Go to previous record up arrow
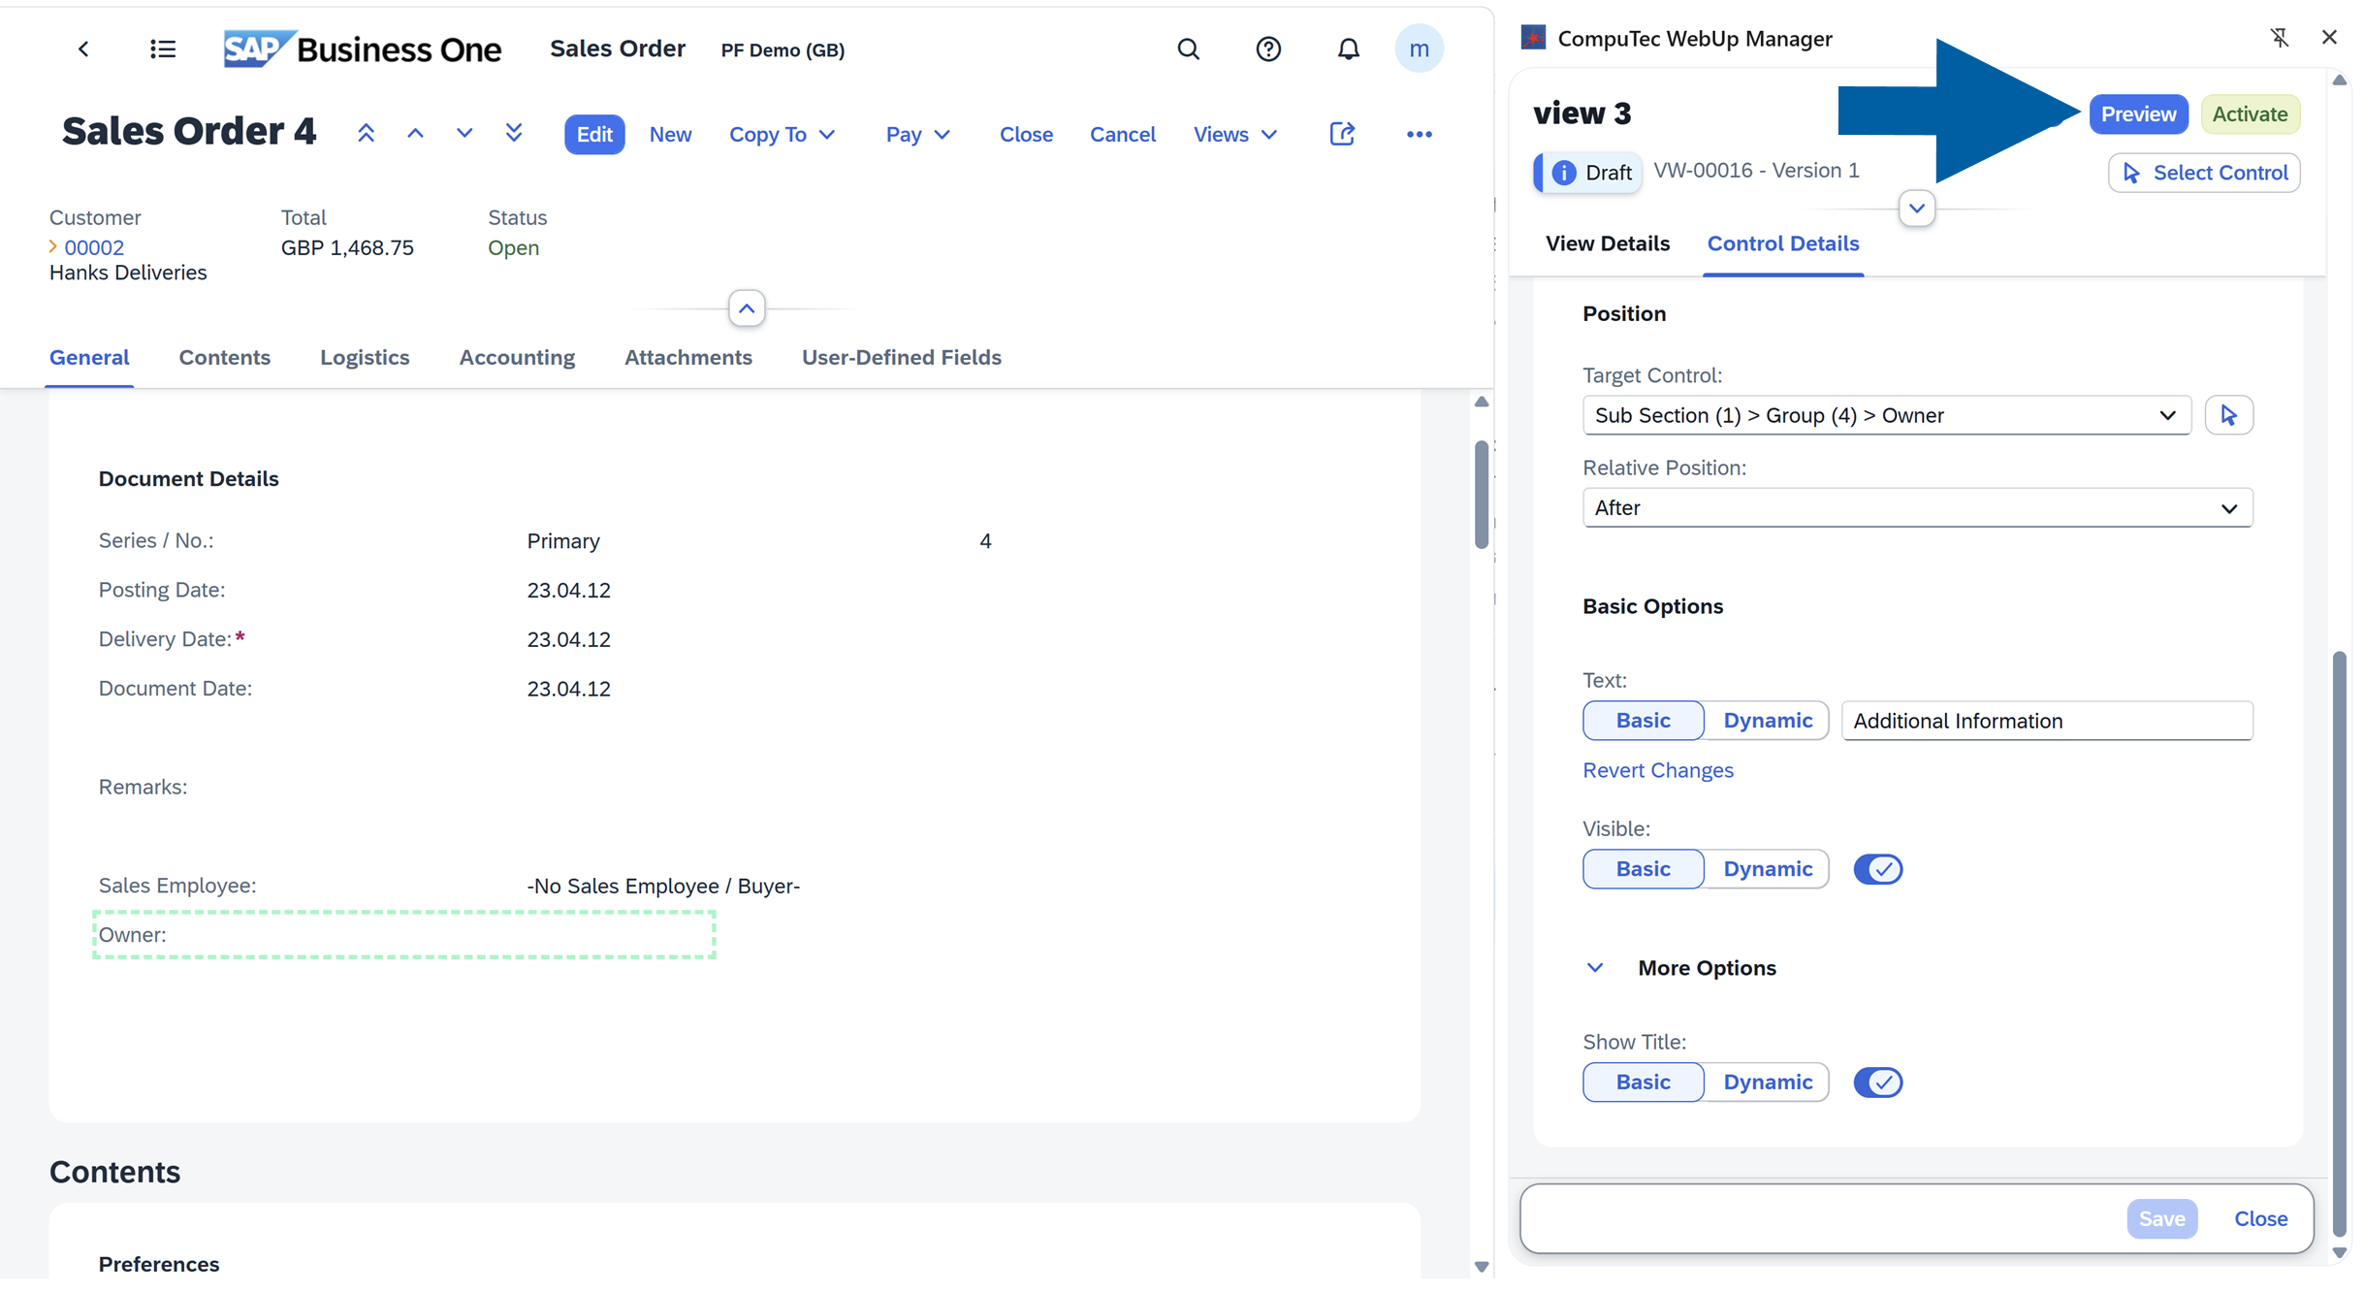The width and height of the screenshot is (2365, 1292). [415, 134]
